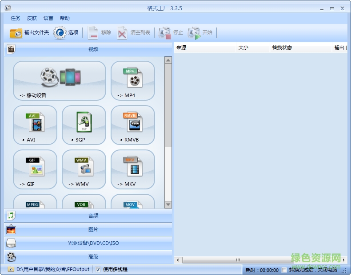The width and height of the screenshot is (351, 275).
Task: Click the size (大小) column header
Action: 252,47
